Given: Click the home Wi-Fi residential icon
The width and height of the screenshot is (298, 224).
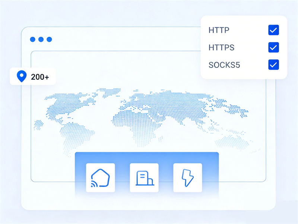Looking at the screenshot, I should point(100,178).
